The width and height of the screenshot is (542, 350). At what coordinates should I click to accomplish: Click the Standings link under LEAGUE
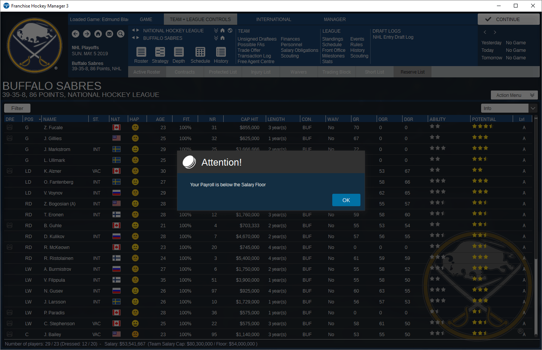click(x=333, y=39)
